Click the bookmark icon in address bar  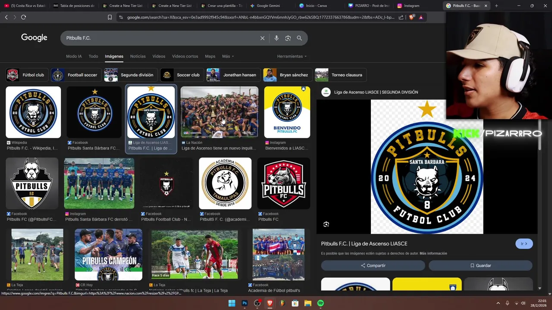(110, 17)
